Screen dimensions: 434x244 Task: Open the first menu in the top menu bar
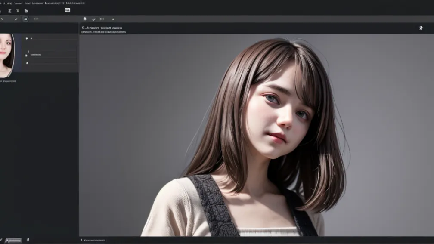click(x=8, y=3)
